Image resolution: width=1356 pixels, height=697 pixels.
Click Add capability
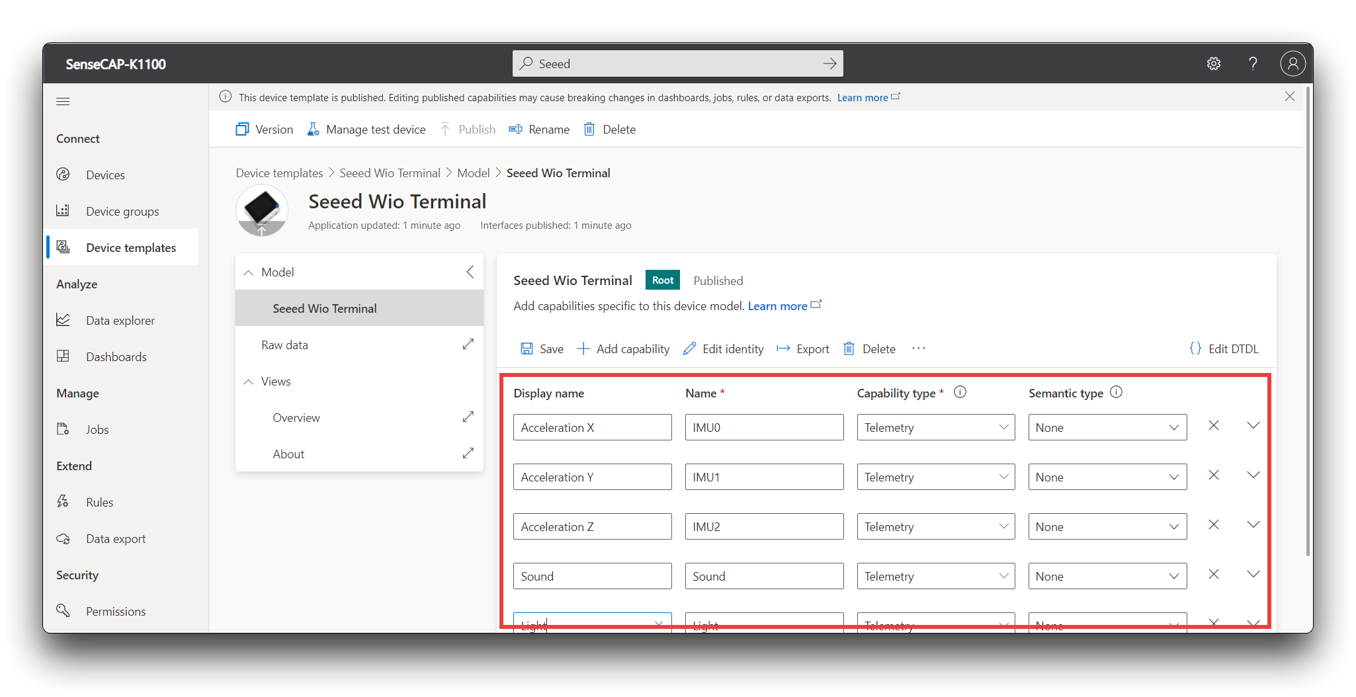coord(623,348)
